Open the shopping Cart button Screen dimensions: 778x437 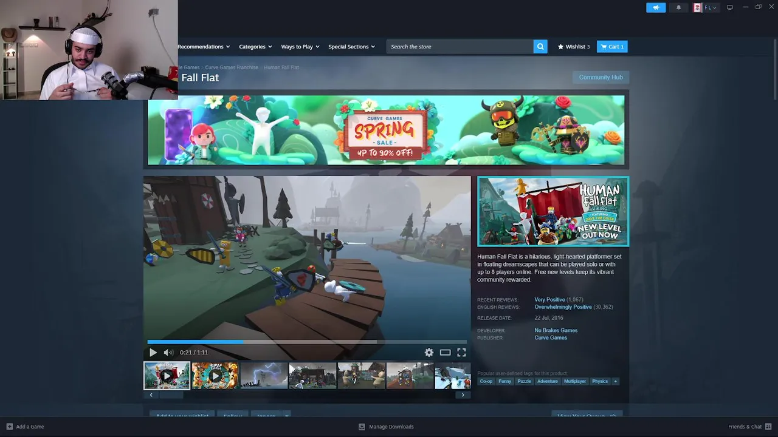(612, 47)
